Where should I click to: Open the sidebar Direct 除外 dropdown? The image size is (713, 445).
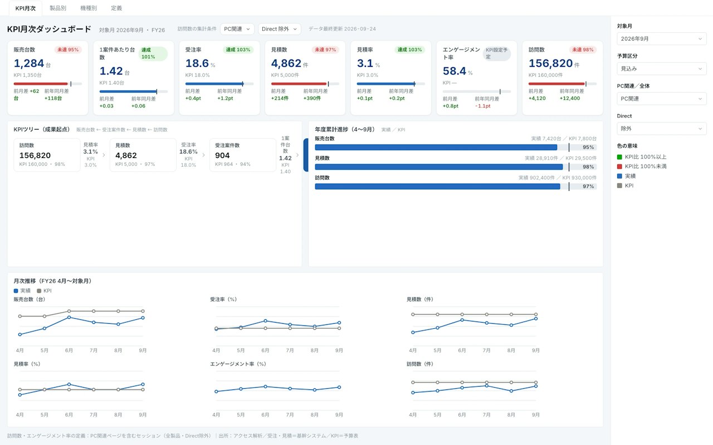tap(662, 128)
